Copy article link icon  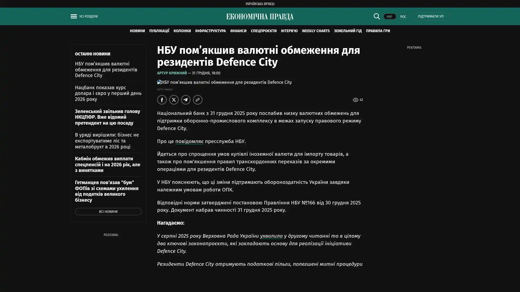tap(197, 100)
